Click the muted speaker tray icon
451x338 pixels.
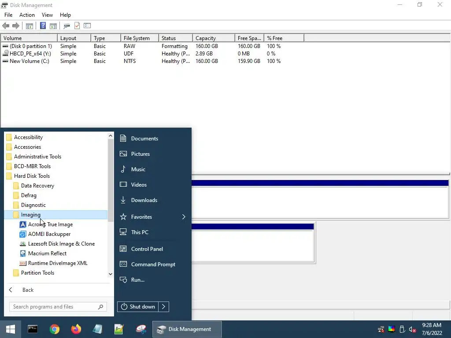(412, 329)
